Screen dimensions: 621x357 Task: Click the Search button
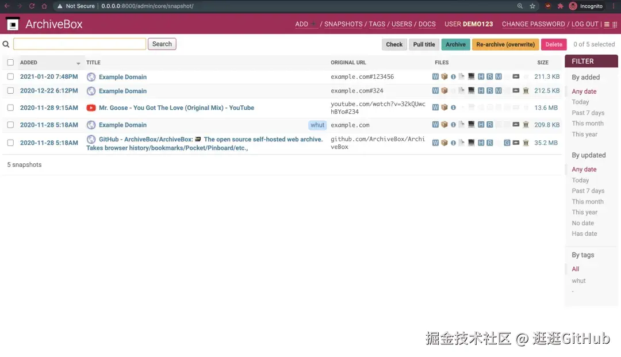(162, 44)
